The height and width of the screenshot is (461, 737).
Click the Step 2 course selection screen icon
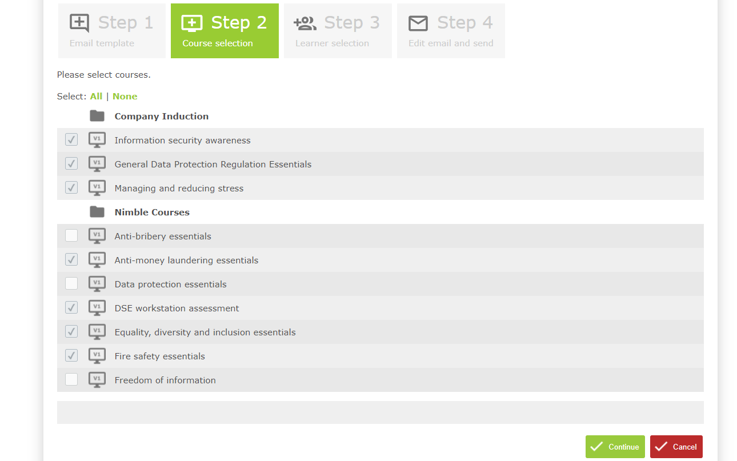tap(192, 23)
